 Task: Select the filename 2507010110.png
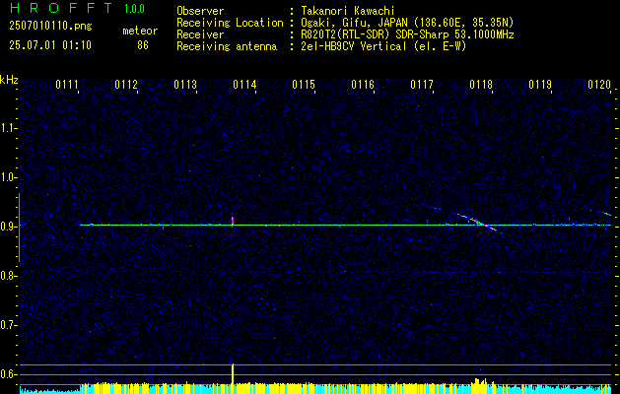[50, 27]
